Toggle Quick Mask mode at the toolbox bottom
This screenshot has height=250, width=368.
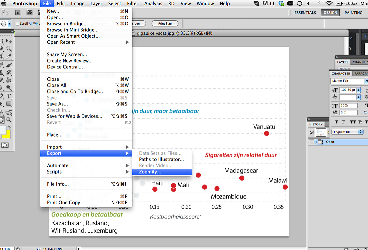click(x=5, y=145)
